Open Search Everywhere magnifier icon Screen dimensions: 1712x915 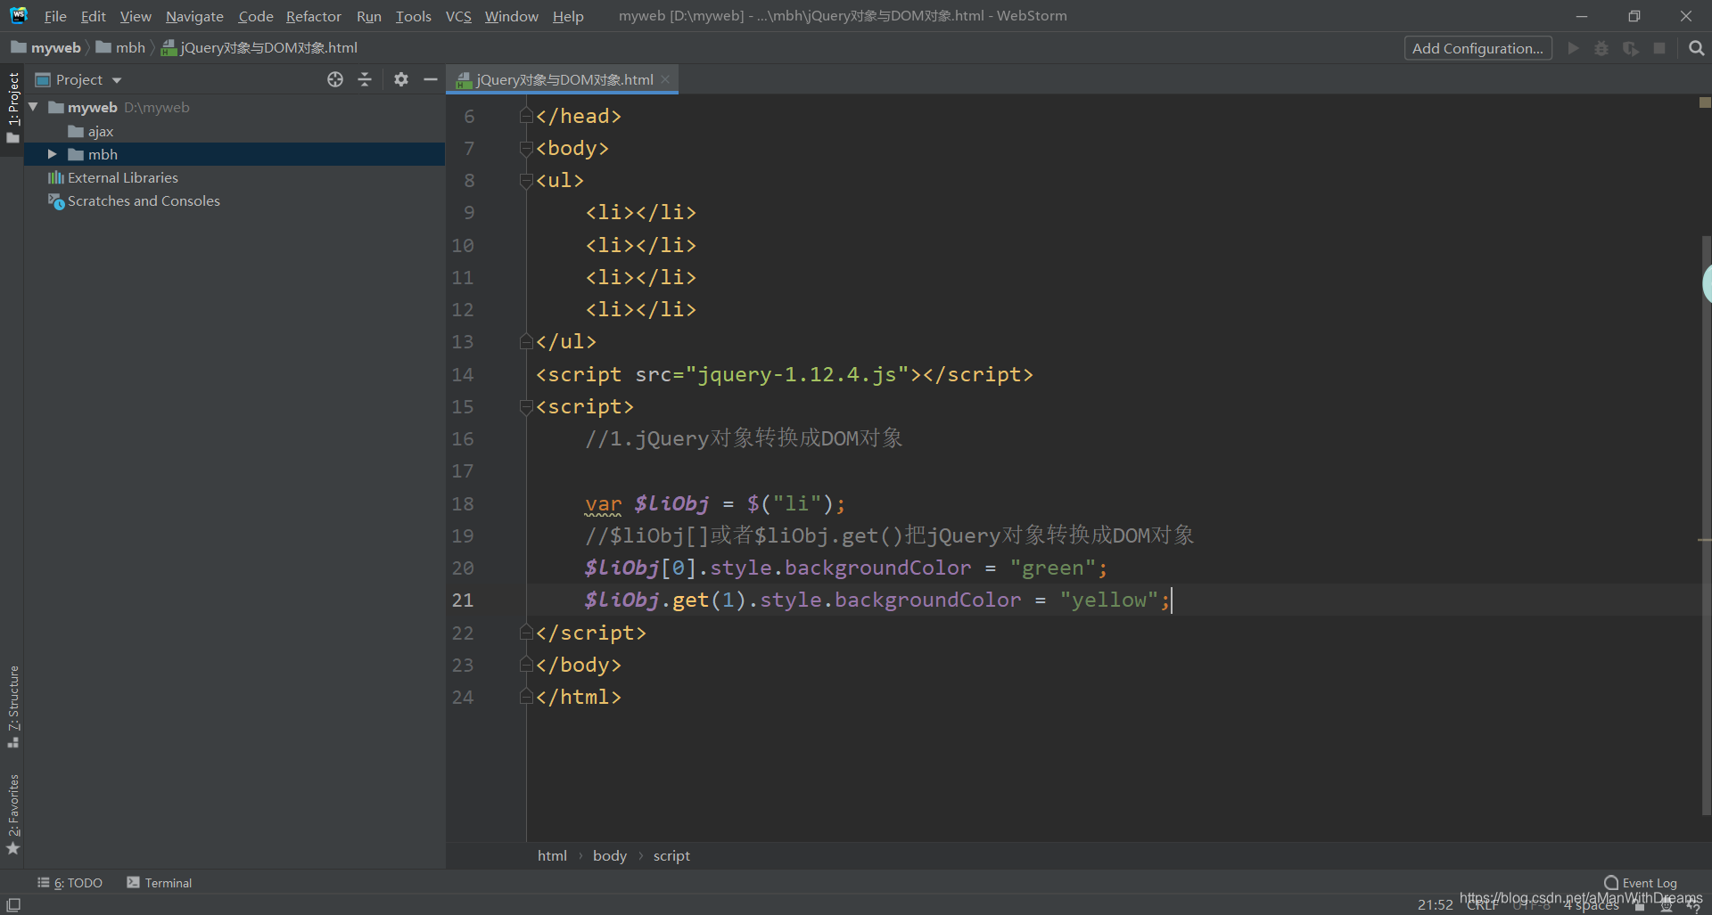pyautogui.click(x=1696, y=48)
